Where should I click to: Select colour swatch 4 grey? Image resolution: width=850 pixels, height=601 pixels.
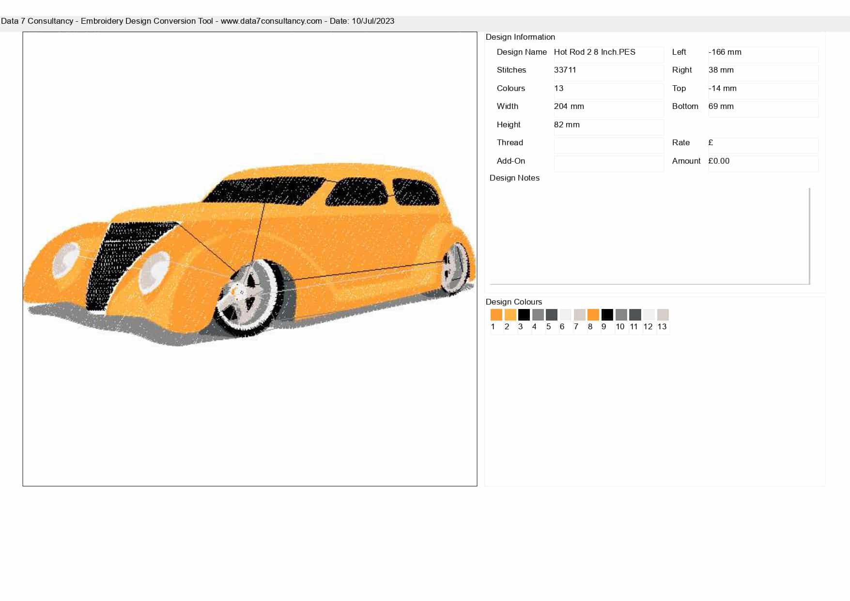(x=538, y=315)
